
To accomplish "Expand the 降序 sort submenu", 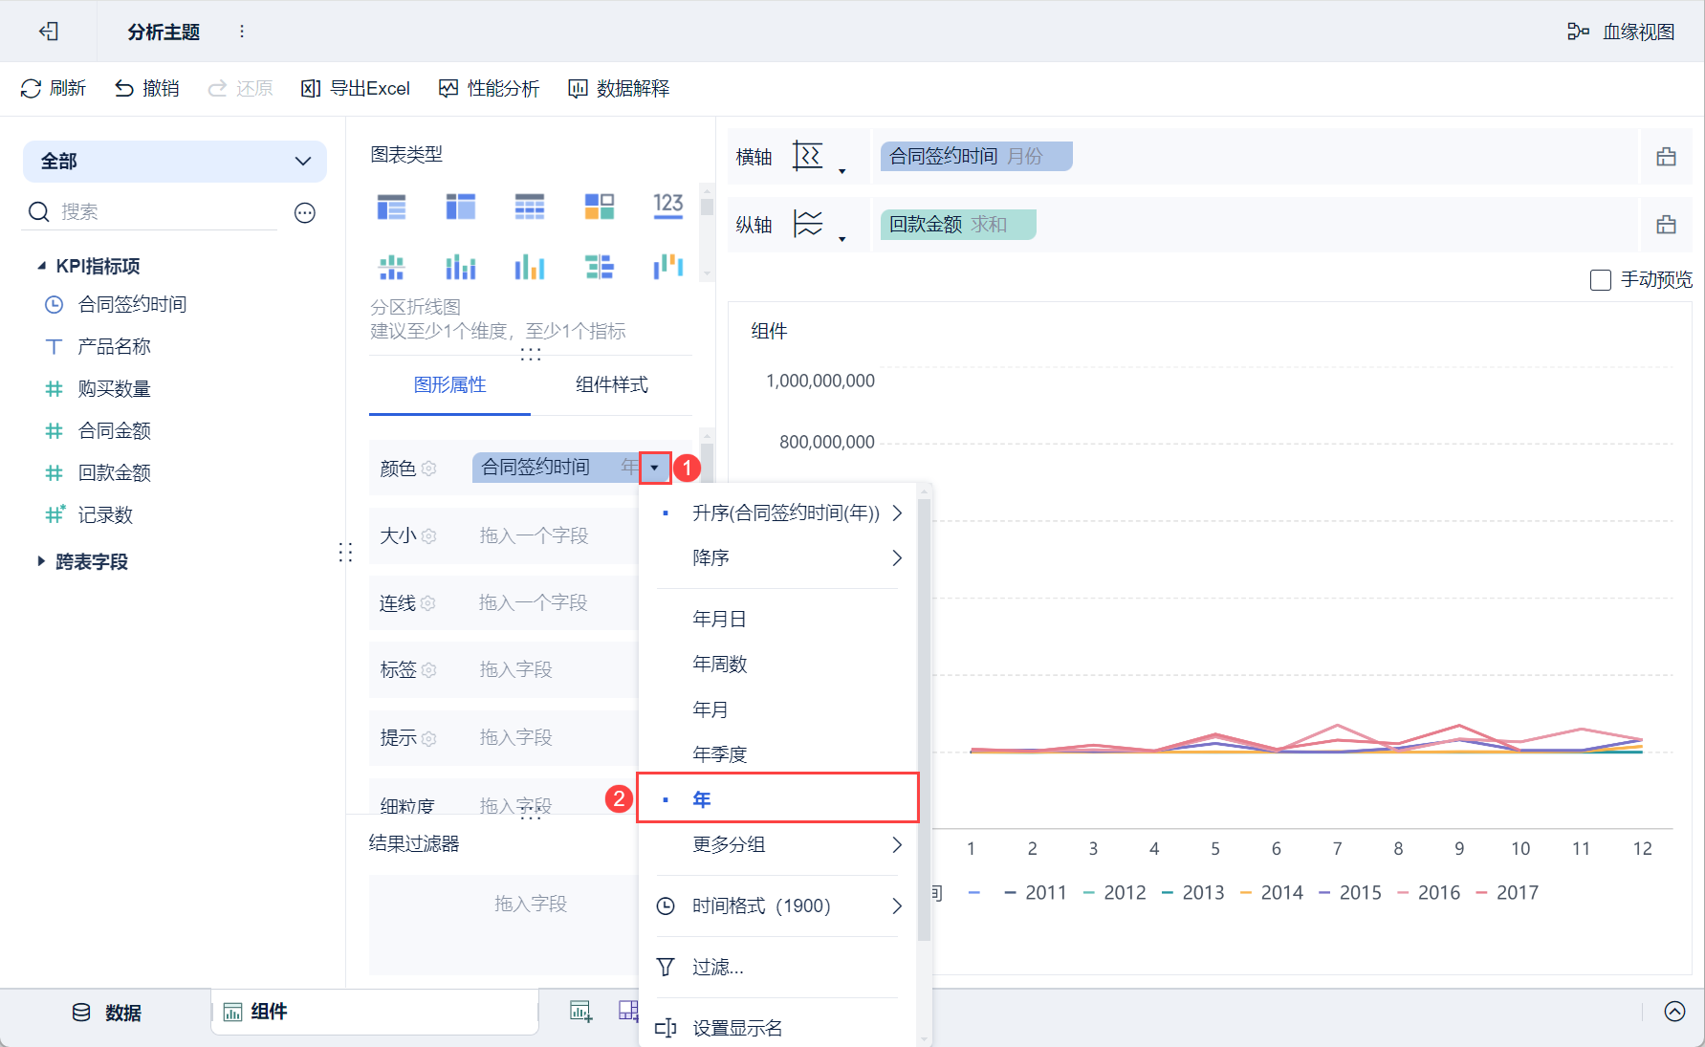I will [x=778, y=558].
